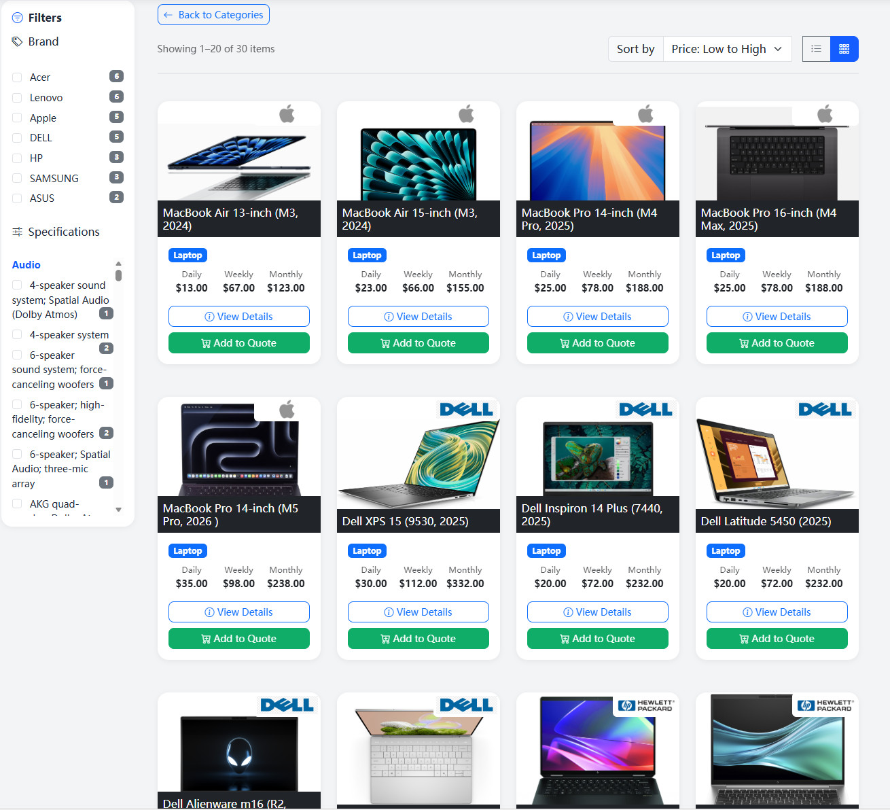Check the DELL brand filter
The width and height of the screenshot is (890, 810).
(17, 138)
